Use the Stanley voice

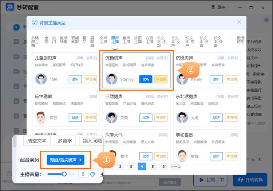pyautogui.click(x=161, y=79)
